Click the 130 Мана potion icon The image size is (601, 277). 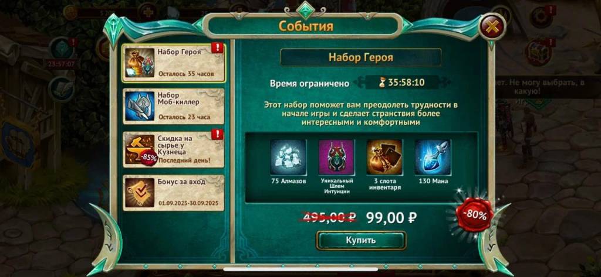click(x=433, y=158)
